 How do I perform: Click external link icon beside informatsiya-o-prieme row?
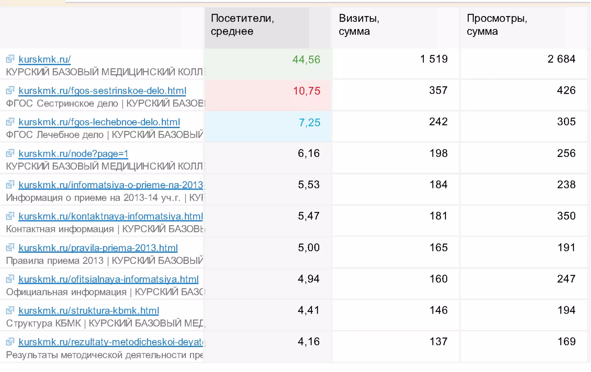click(10, 185)
